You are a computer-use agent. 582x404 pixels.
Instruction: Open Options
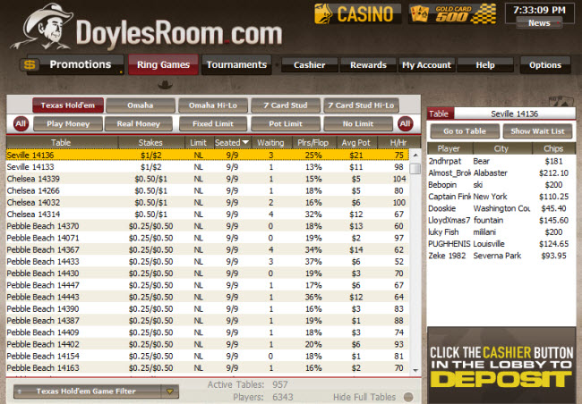pyautogui.click(x=545, y=65)
